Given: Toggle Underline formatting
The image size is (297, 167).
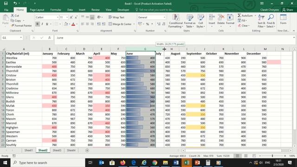Looking at the screenshot, I should point(47,24).
